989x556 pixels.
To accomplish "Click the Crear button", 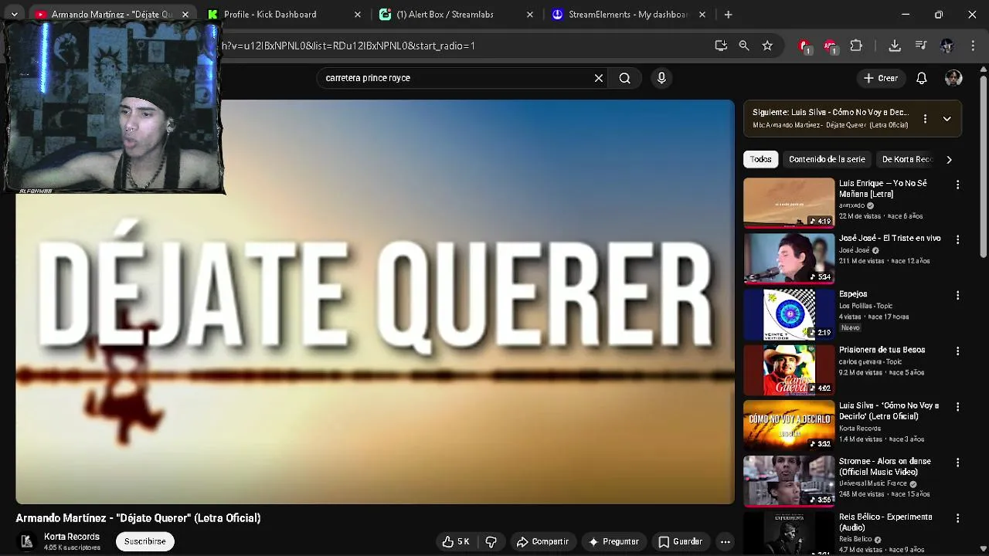I will point(881,78).
